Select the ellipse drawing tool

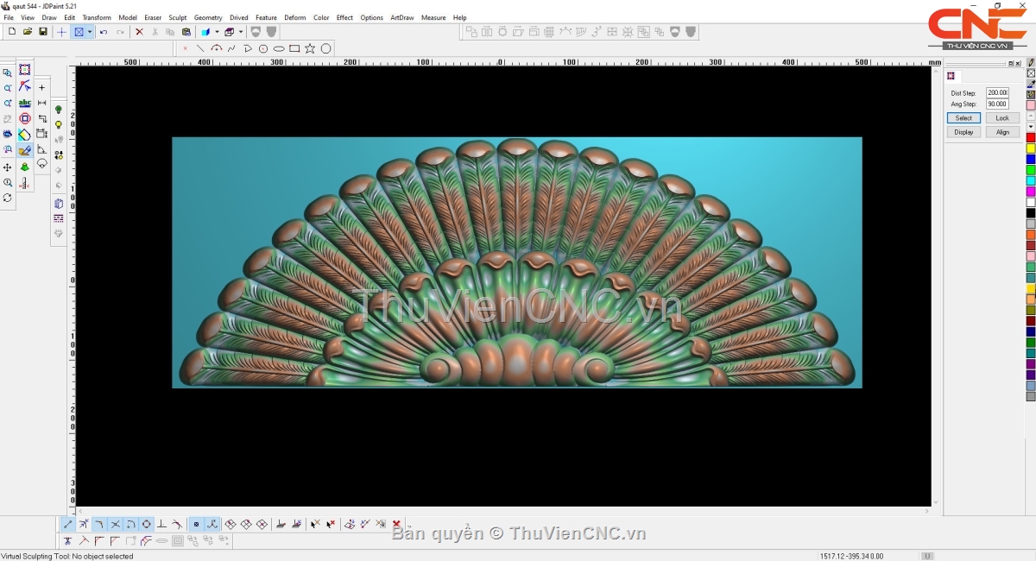(x=279, y=48)
